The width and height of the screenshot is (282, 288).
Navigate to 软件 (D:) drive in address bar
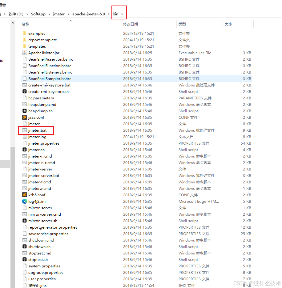point(16,14)
